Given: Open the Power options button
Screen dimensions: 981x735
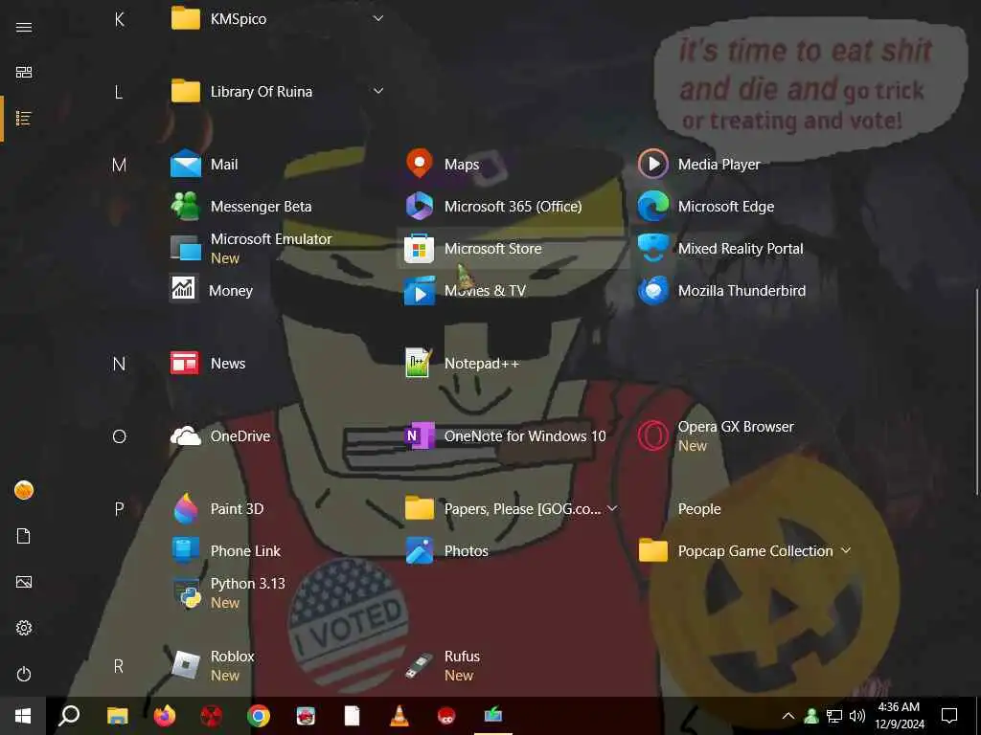Looking at the screenshot, I should coord(24,674).
